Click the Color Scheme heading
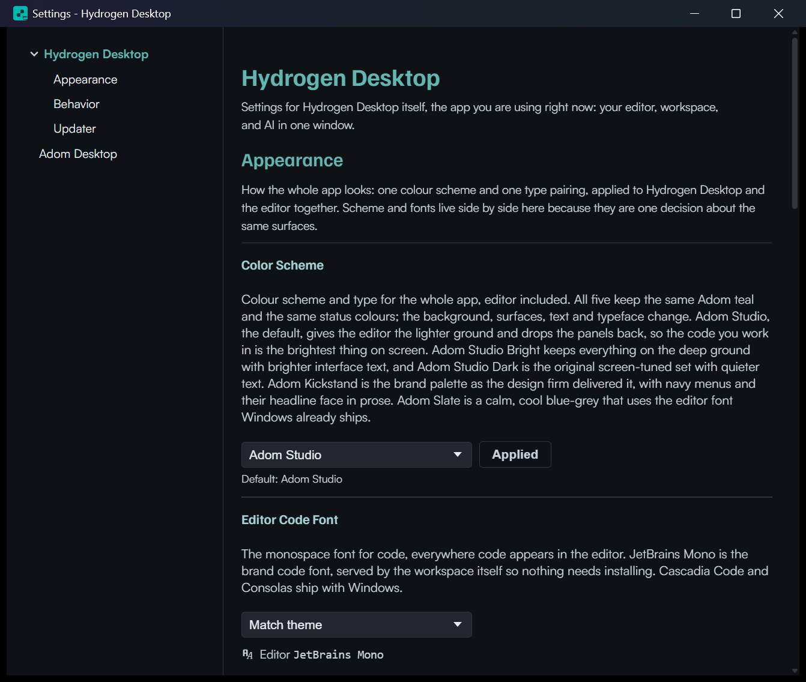Viewport: 806px width, 682px height. [x=282, y=265]
